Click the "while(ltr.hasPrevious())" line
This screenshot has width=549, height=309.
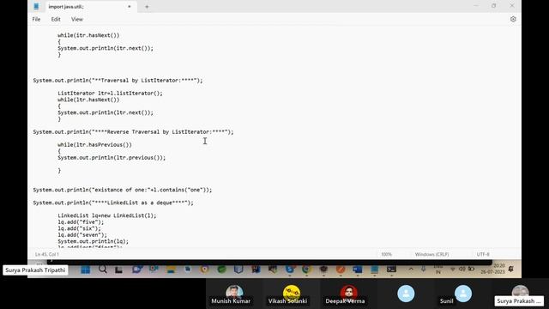[95, 145]
